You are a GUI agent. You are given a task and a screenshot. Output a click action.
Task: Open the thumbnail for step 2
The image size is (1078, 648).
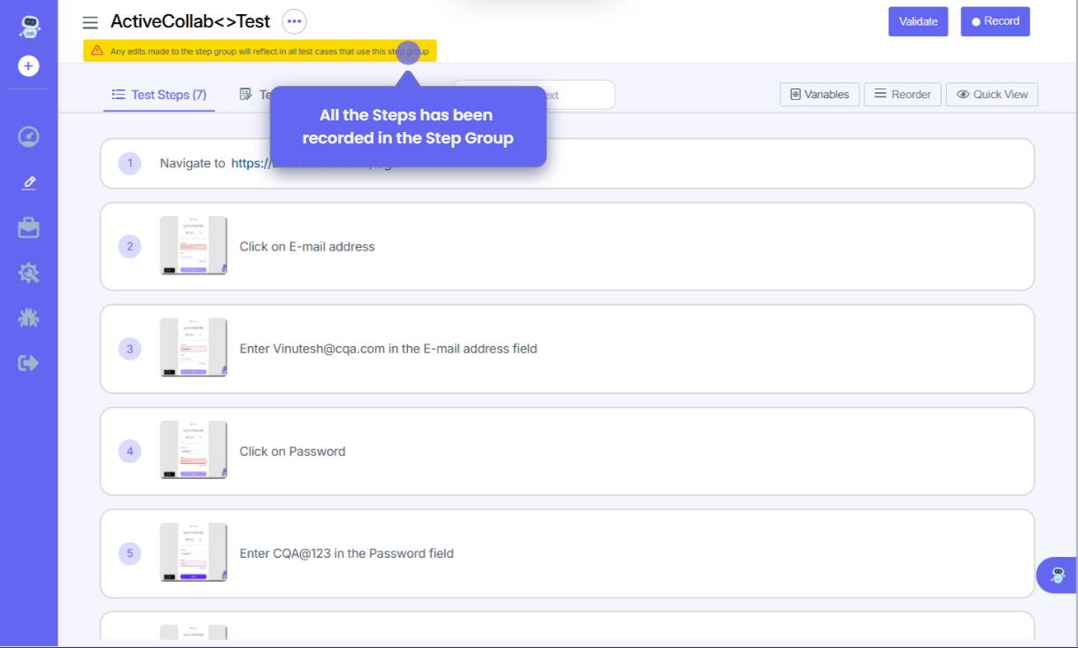coord(194,246)
